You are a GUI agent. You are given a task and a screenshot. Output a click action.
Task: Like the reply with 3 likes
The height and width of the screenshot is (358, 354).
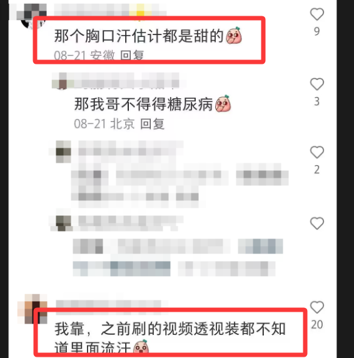coord(317,84)
